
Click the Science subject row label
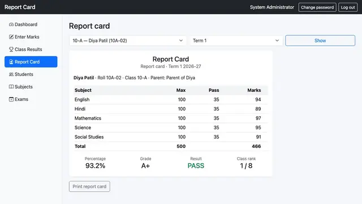coord(83,127)
